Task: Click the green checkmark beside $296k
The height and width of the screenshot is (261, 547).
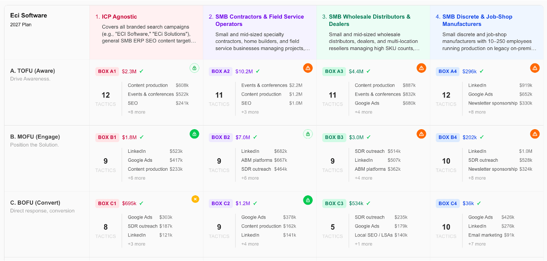Action: tap(481, 71)
